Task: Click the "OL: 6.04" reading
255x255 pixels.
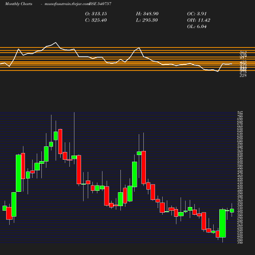Action: click(x=197, y=27)
